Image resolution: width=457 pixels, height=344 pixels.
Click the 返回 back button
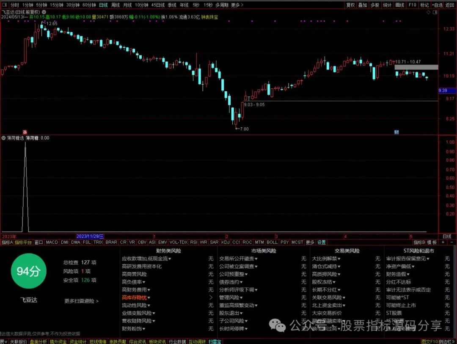point(450,5)
